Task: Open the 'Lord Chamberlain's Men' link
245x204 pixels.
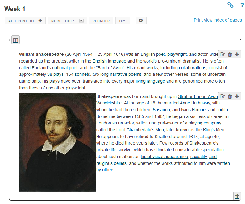Action: click(x=140, y=130)
